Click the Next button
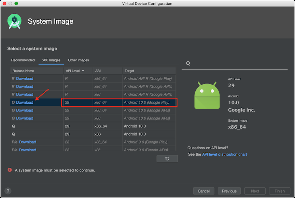 point(255,191)
